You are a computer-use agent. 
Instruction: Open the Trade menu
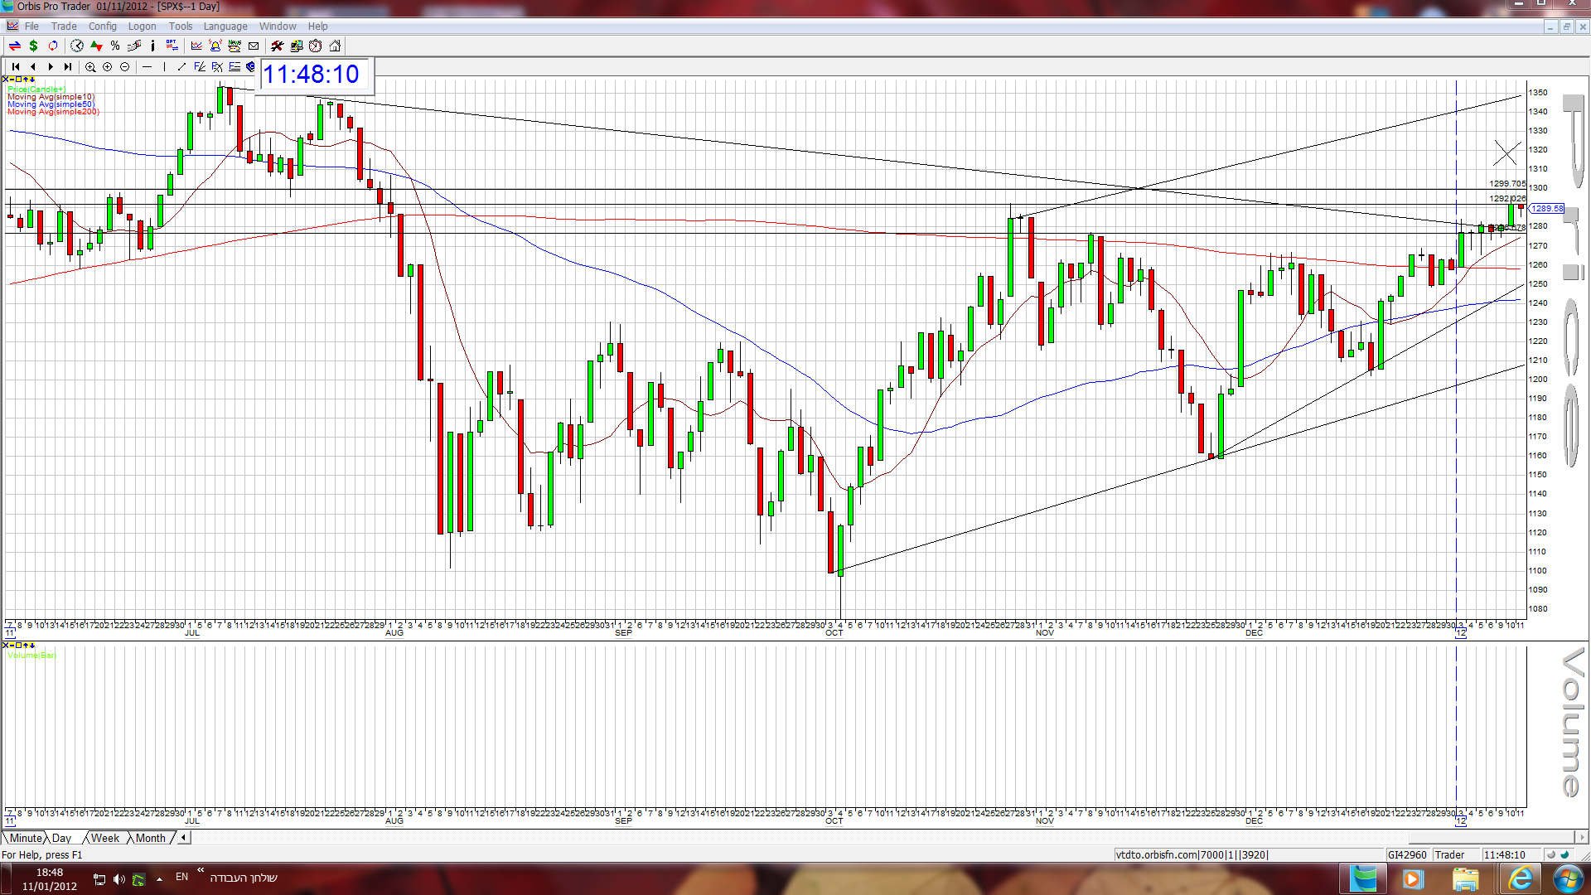tap(64, 27)
